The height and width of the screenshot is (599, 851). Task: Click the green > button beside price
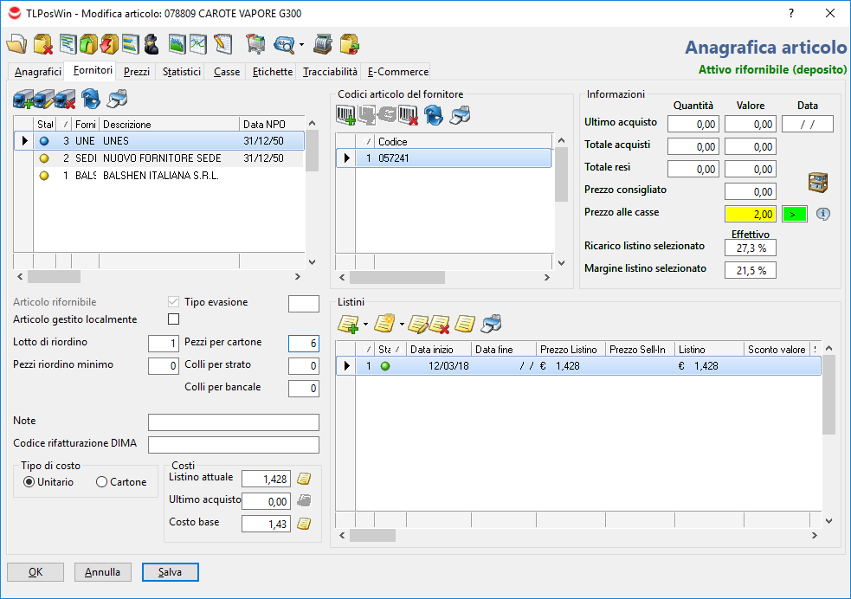pos(794,214)
